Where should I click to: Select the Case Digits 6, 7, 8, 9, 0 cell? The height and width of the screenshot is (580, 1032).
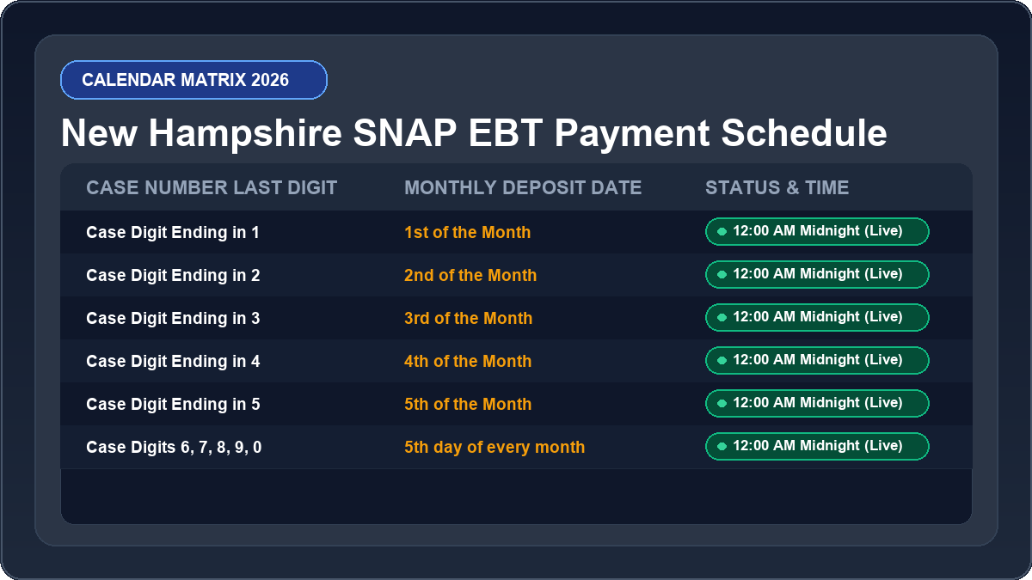coord(174,447)
